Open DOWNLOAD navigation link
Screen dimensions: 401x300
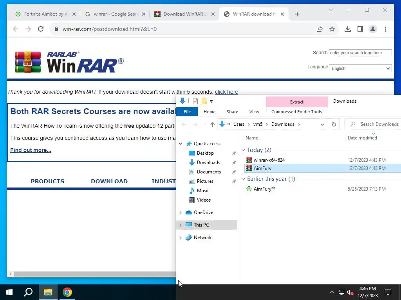[x=109, y=181]
